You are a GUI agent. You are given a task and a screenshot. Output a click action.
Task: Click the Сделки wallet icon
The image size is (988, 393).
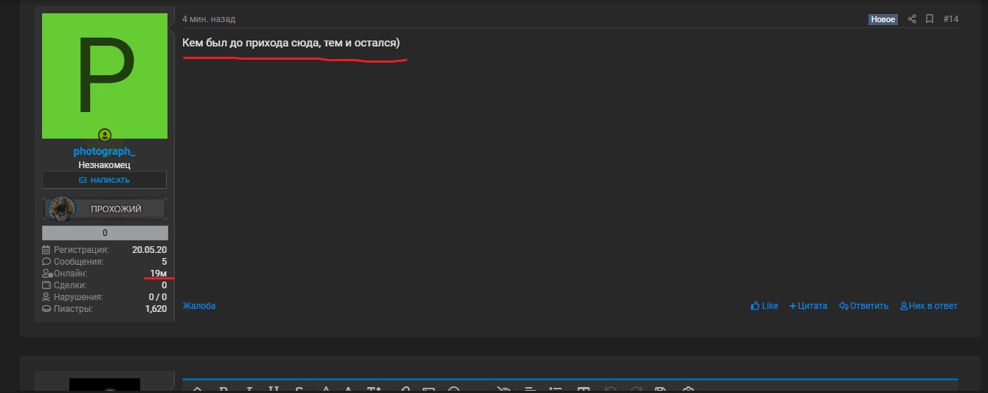pos(46,285)
